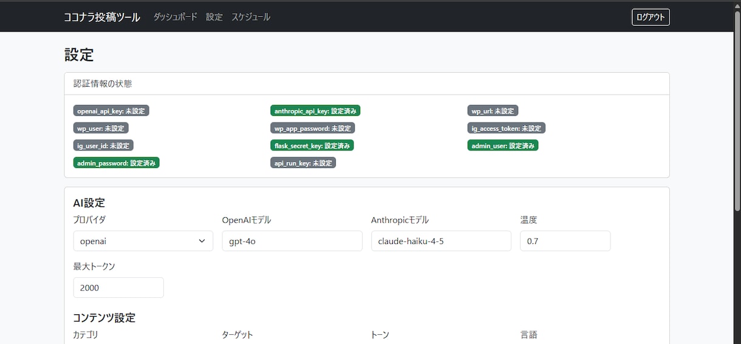
Task: Click the admin_user: 設定済み badge
Action: (503, 146)
